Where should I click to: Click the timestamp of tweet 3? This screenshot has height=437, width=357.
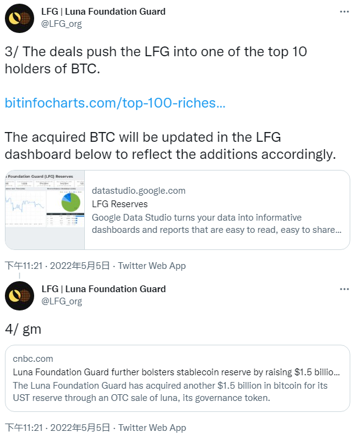click(57, 266)
